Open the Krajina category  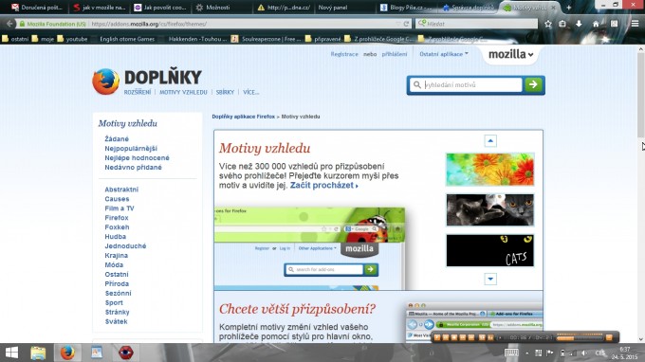point(117,256)
